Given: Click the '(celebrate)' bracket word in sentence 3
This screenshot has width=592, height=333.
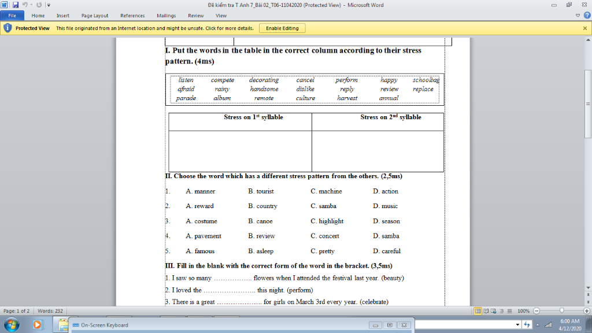Looking at the screenshot, I should click(x=374, y=302).
